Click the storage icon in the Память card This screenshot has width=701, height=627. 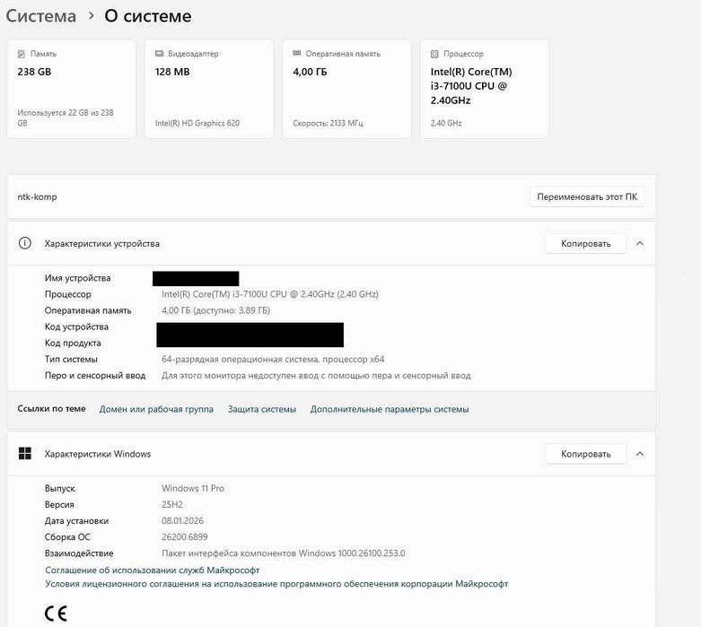(21, 54)
